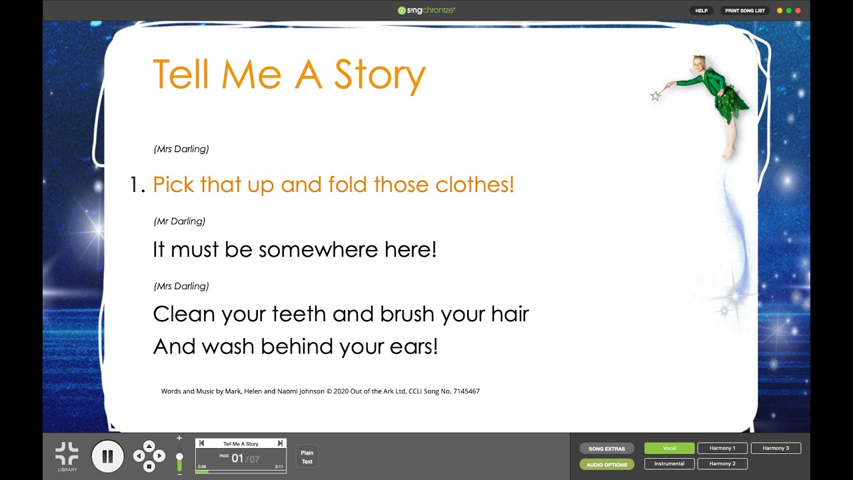Stop playback with the square stop button
853x480 pixels.
coord(149,467)
